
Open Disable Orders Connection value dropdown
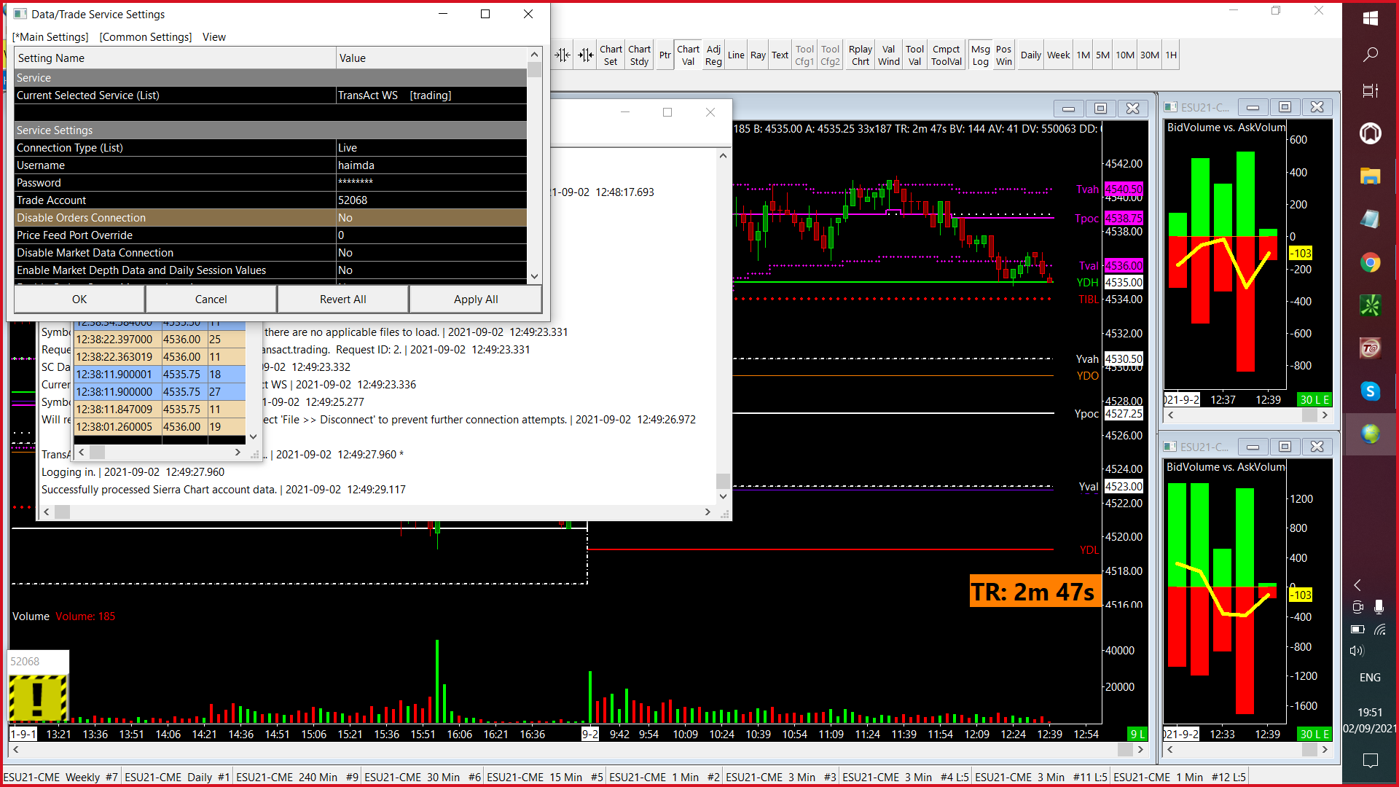(x=431, y=218)
